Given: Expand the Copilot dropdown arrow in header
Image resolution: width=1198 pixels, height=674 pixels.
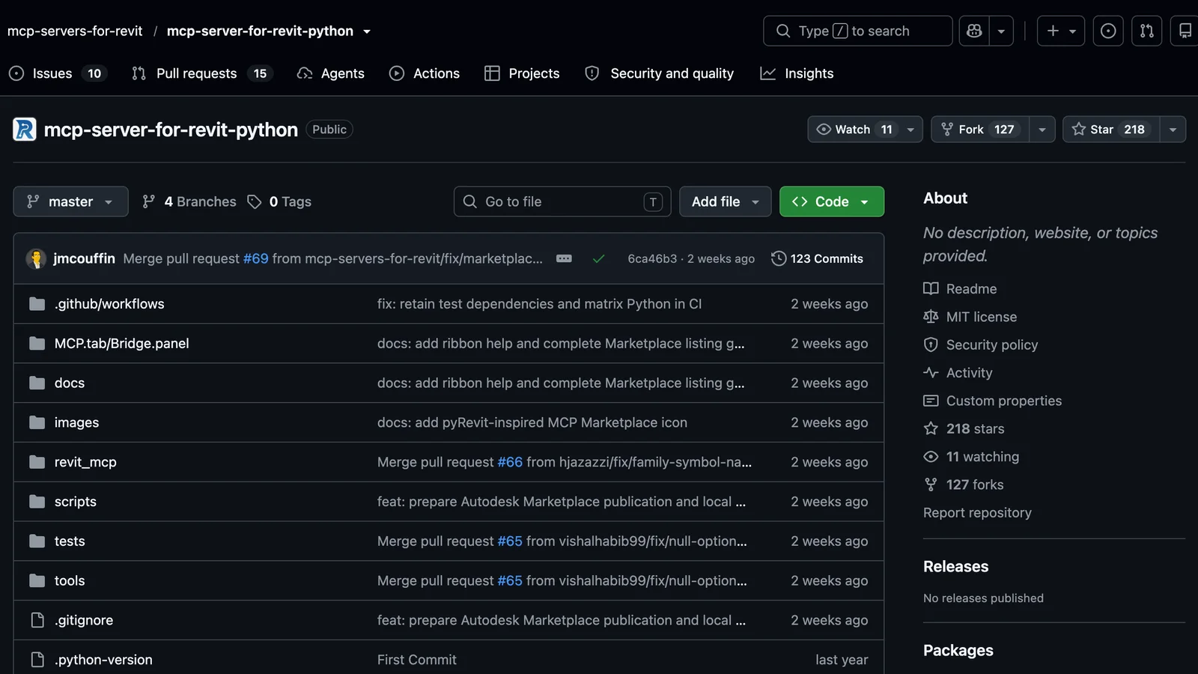Looking at the screenshot, I should point(1001,31).
